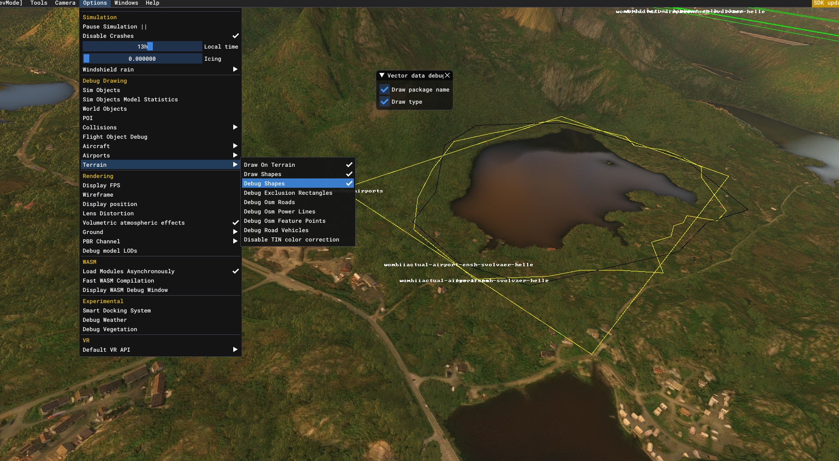Enable Display FPS

click(161, 185)
